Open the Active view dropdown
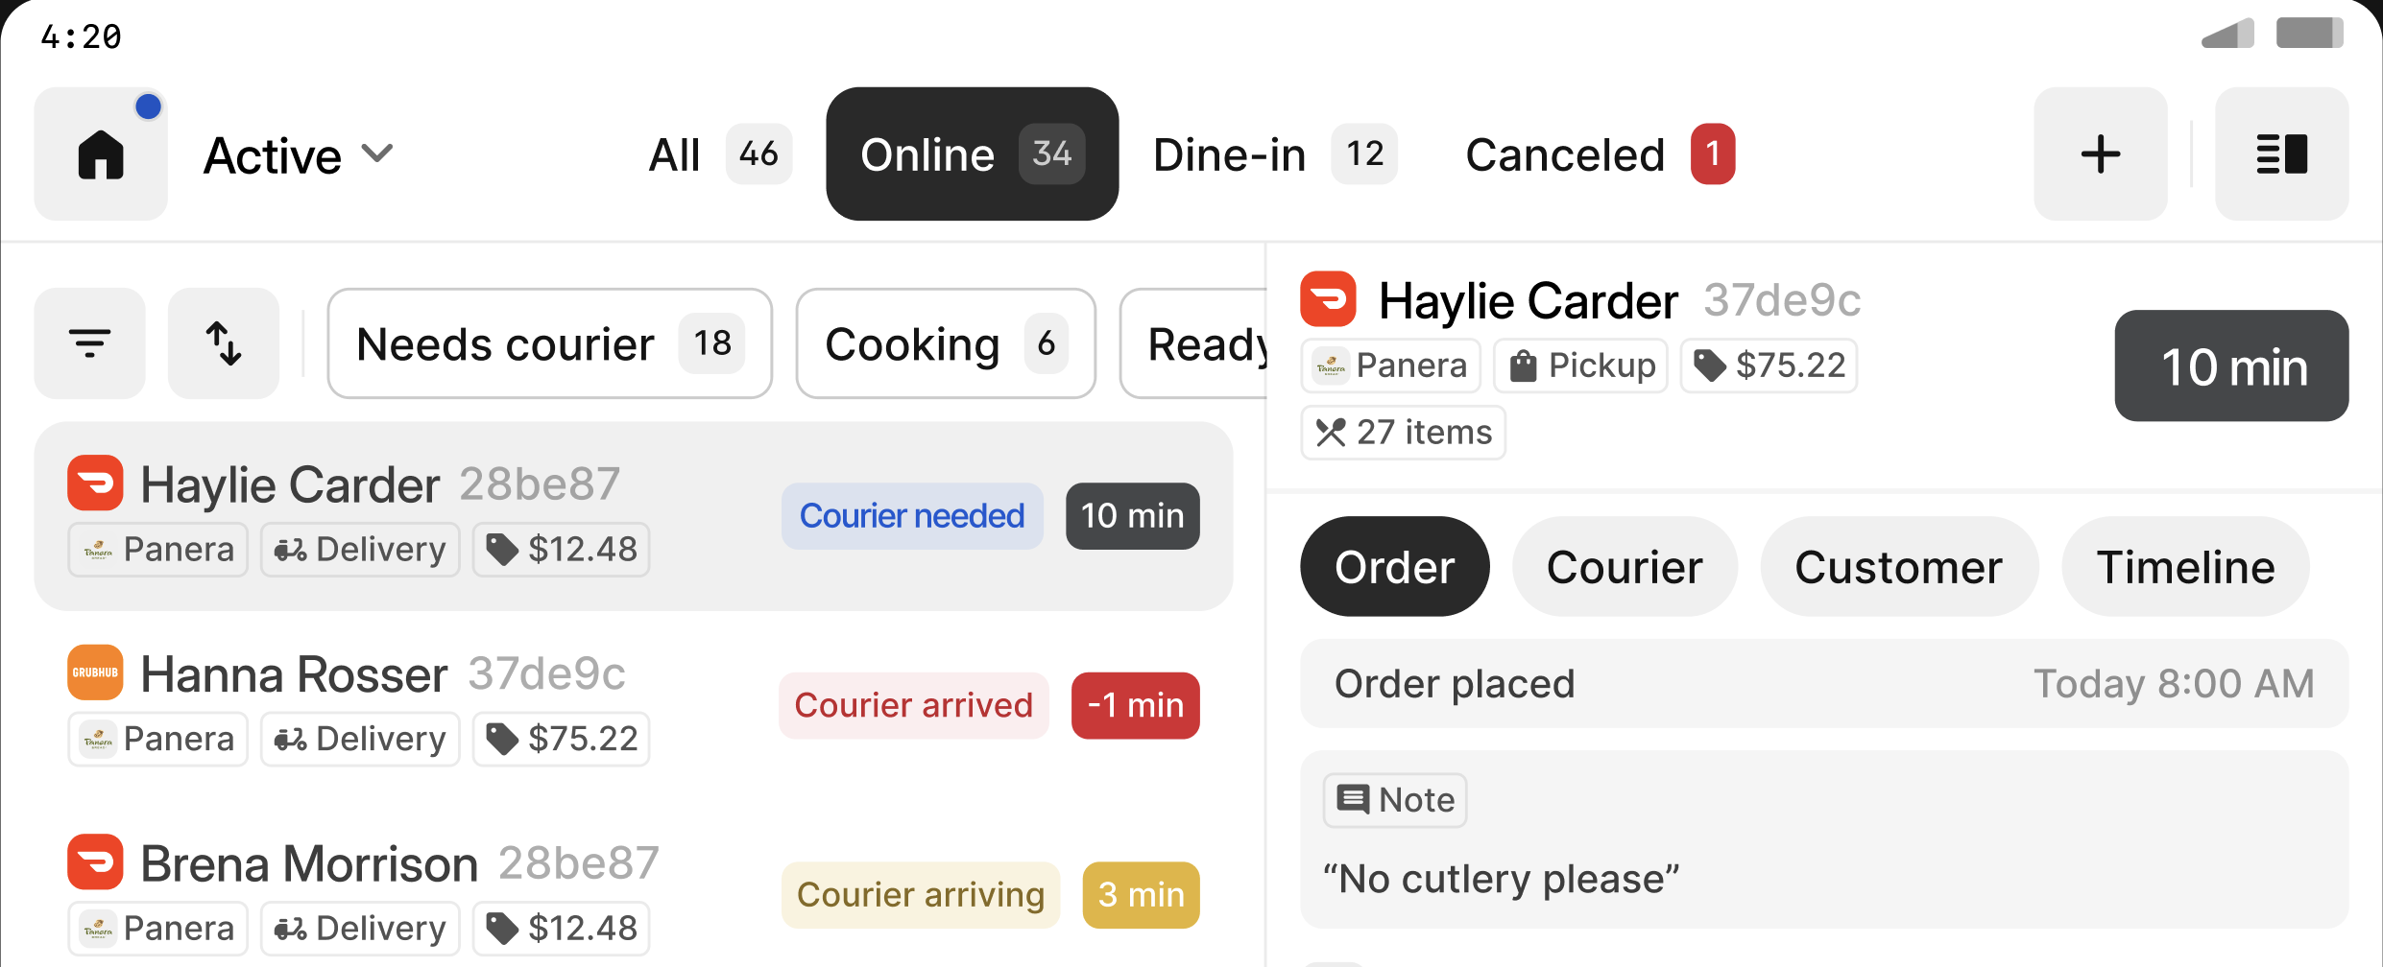Image resolution: width=2383 pixels, height=967 pixels. pyautogui.click(x=299, y=153)
